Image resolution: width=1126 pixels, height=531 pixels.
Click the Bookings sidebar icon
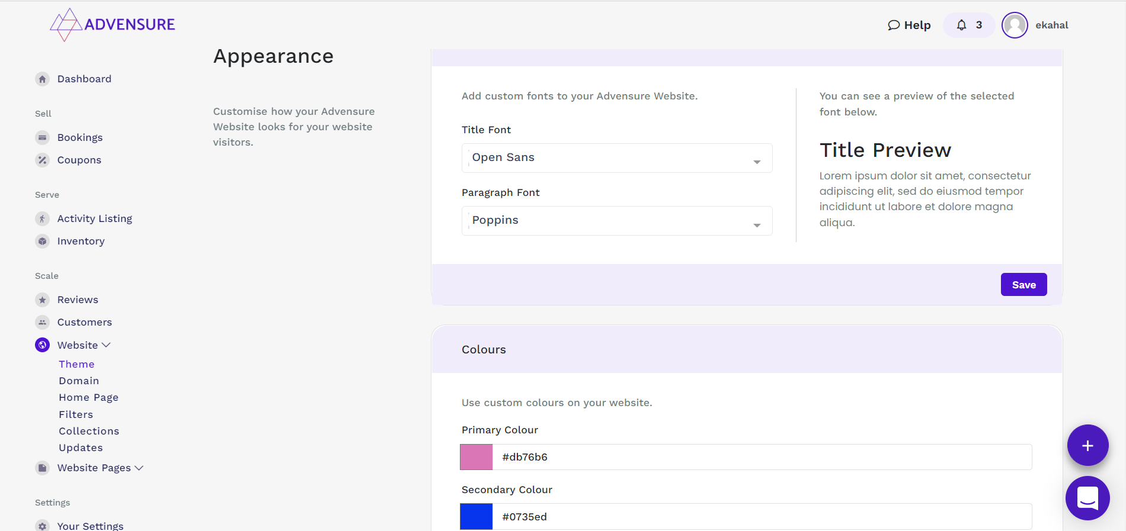pos(42,138)
